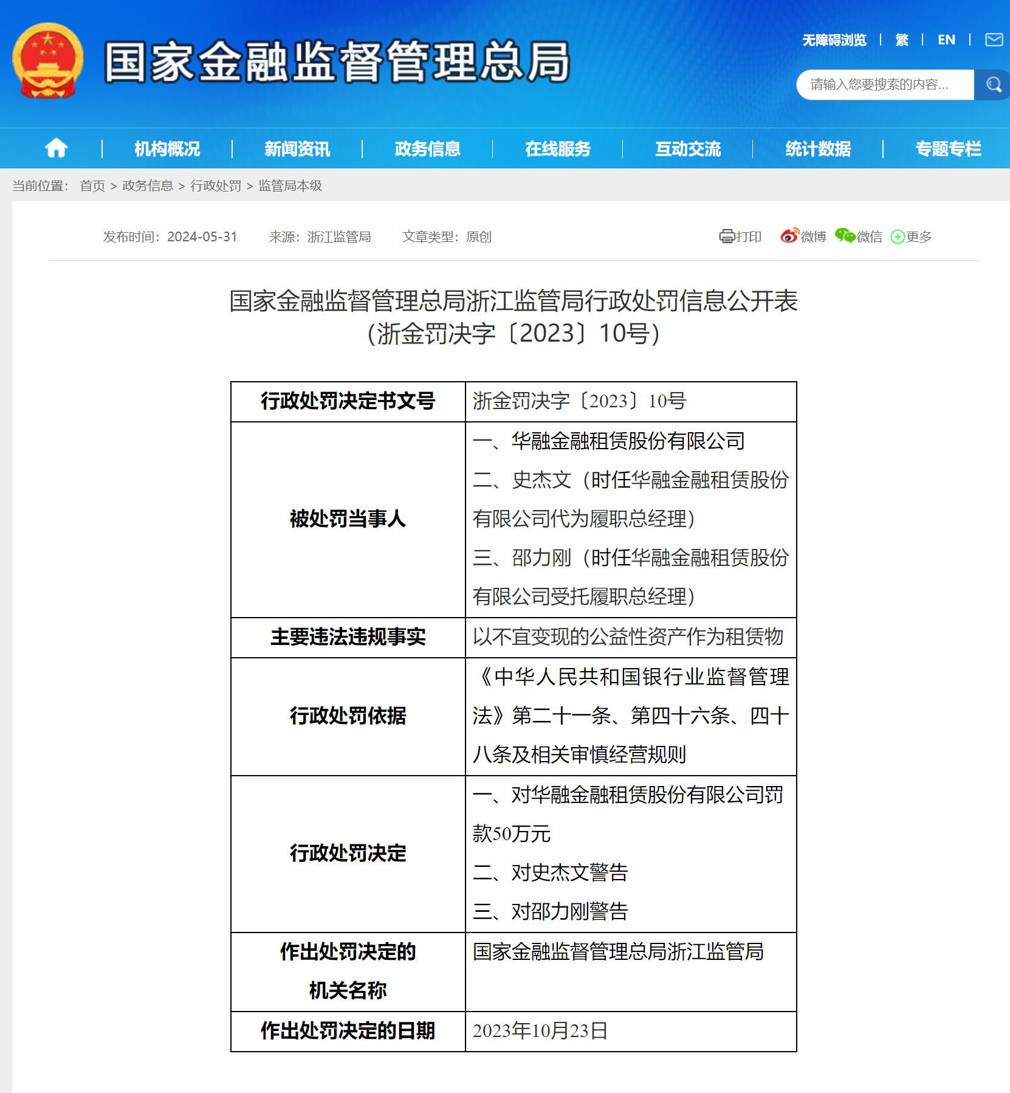1010x1093 pixels.
Task: Click the text 一、华融金融租赁股份有限公司
Action: [609, 441]
